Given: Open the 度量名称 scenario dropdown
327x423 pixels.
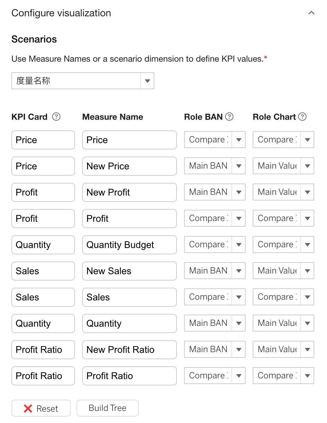Looking at the screenshot, I should (x=83, y=81).
